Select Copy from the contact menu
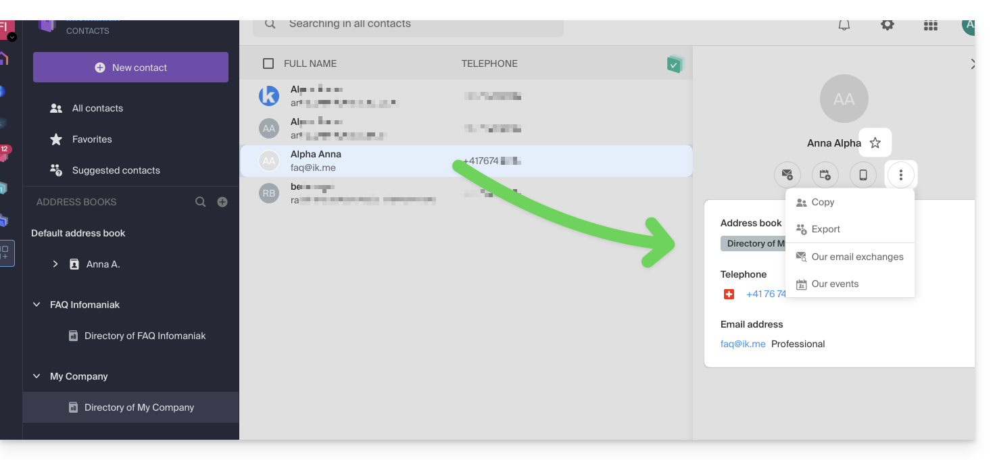995x460 pixels. 823,202
